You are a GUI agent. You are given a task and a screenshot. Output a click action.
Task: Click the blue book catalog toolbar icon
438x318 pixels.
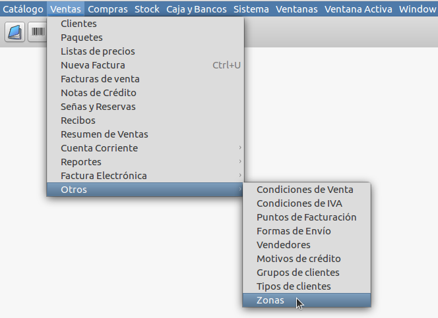click(15, 32)
